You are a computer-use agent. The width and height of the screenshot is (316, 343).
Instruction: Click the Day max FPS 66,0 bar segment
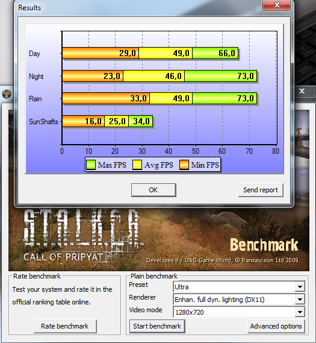(215, 53)
